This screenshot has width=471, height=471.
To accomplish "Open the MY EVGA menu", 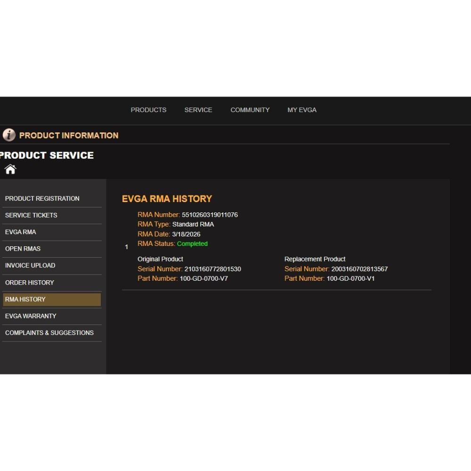I will [x=302, y=110].
